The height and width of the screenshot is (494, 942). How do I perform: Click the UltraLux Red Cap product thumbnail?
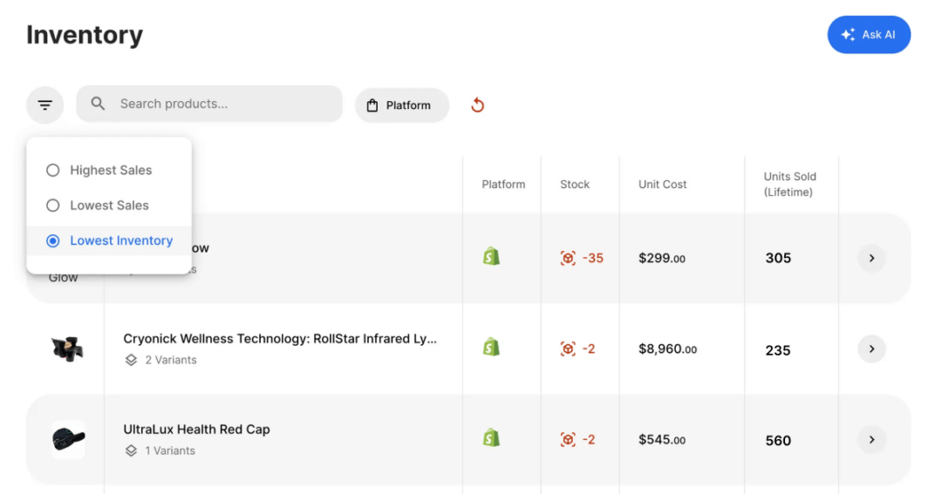coord(67,439)
